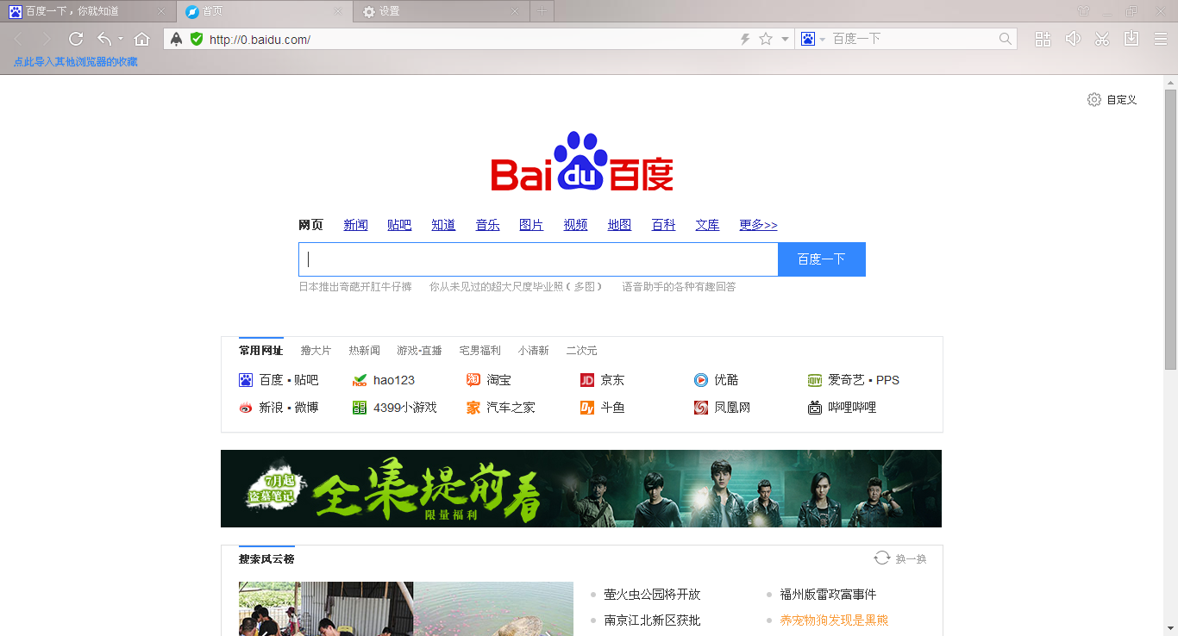Click the address bar URL field
The width and height of the screenshot is (1178, 636).
470,40
